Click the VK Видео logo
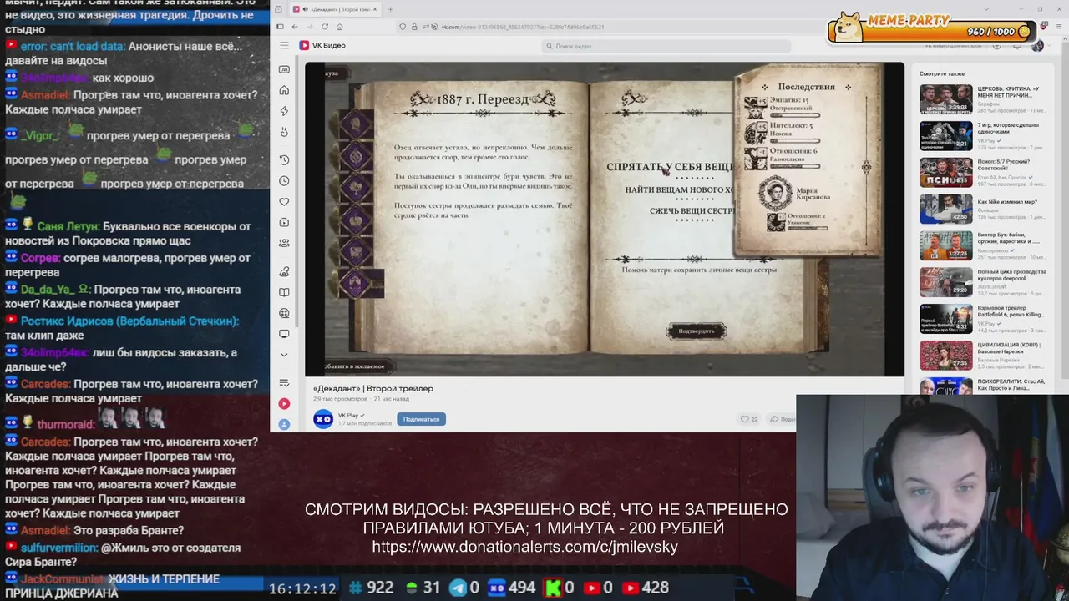The width and height of the screenshot is (1069, 601). 322,45
